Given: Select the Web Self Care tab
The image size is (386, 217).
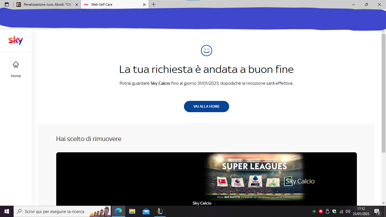Looking at the screenshot, I should (x=114, y=5).
